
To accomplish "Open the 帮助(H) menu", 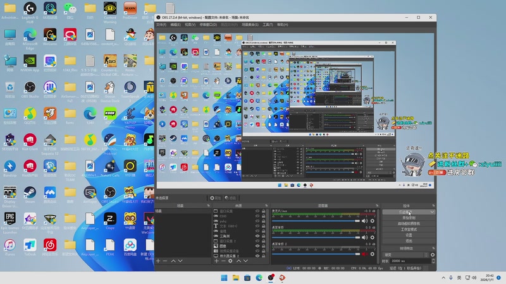I will click(x=282, y=25).
